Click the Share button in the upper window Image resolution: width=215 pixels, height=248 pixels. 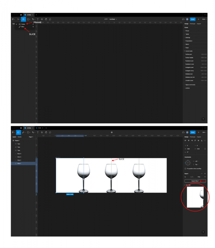click(193, 19)
